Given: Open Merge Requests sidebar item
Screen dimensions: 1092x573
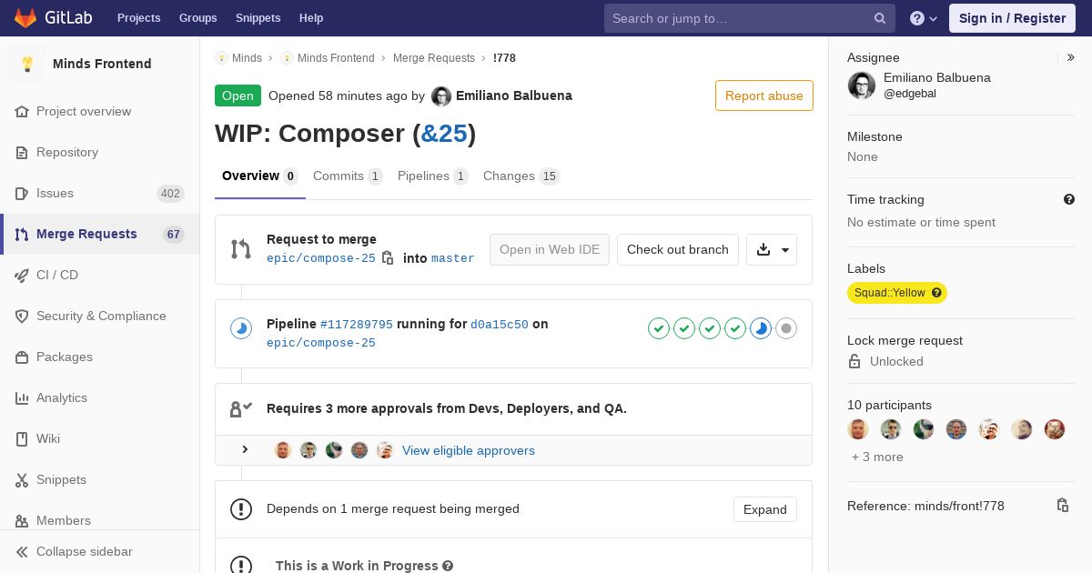Looking at the screenshot, I should 100,234.
